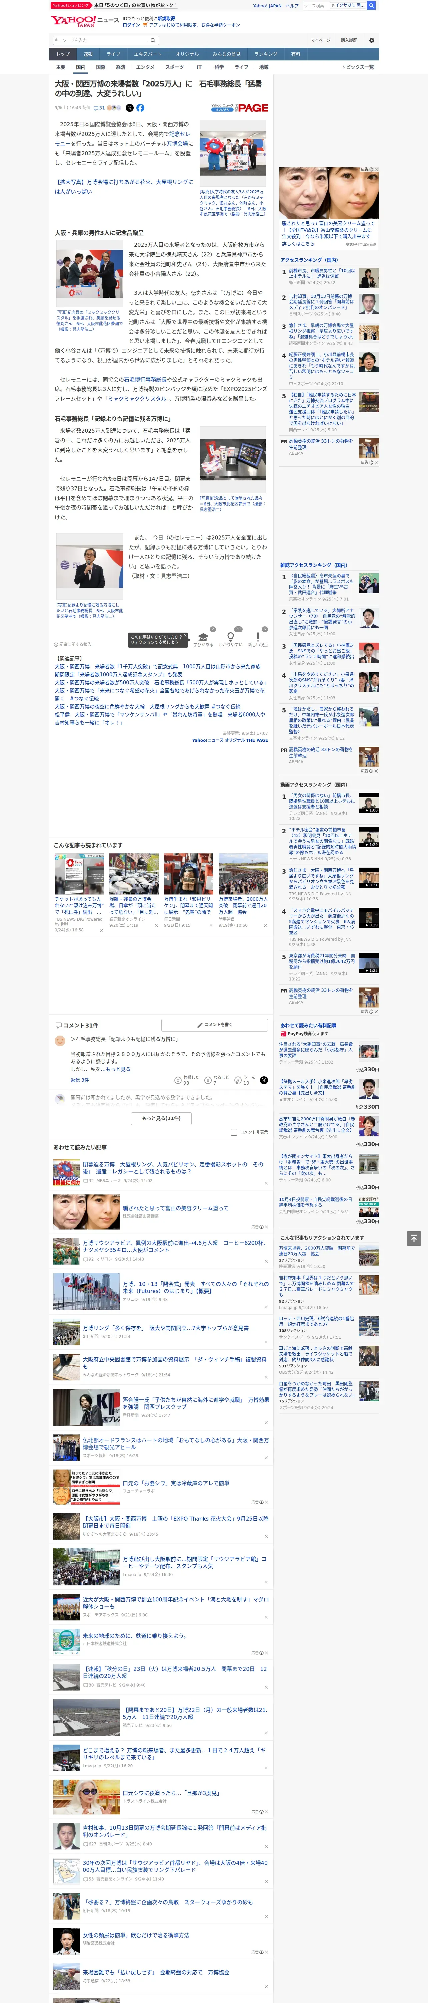
Task: Click the Yahoo! JAPAN News logo
Action: click(85, 22)
